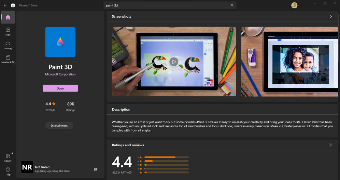
Task: Expand the Screenshots section arrow
Action: point(331,16)
